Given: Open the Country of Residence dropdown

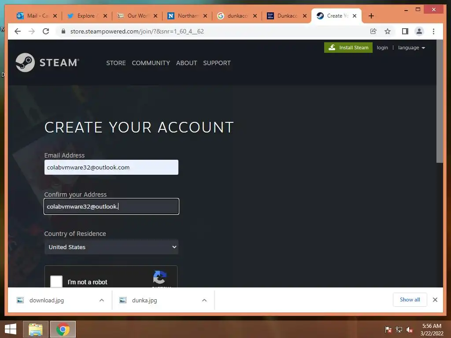Looking at the screenshot, I should click(111, 247).
